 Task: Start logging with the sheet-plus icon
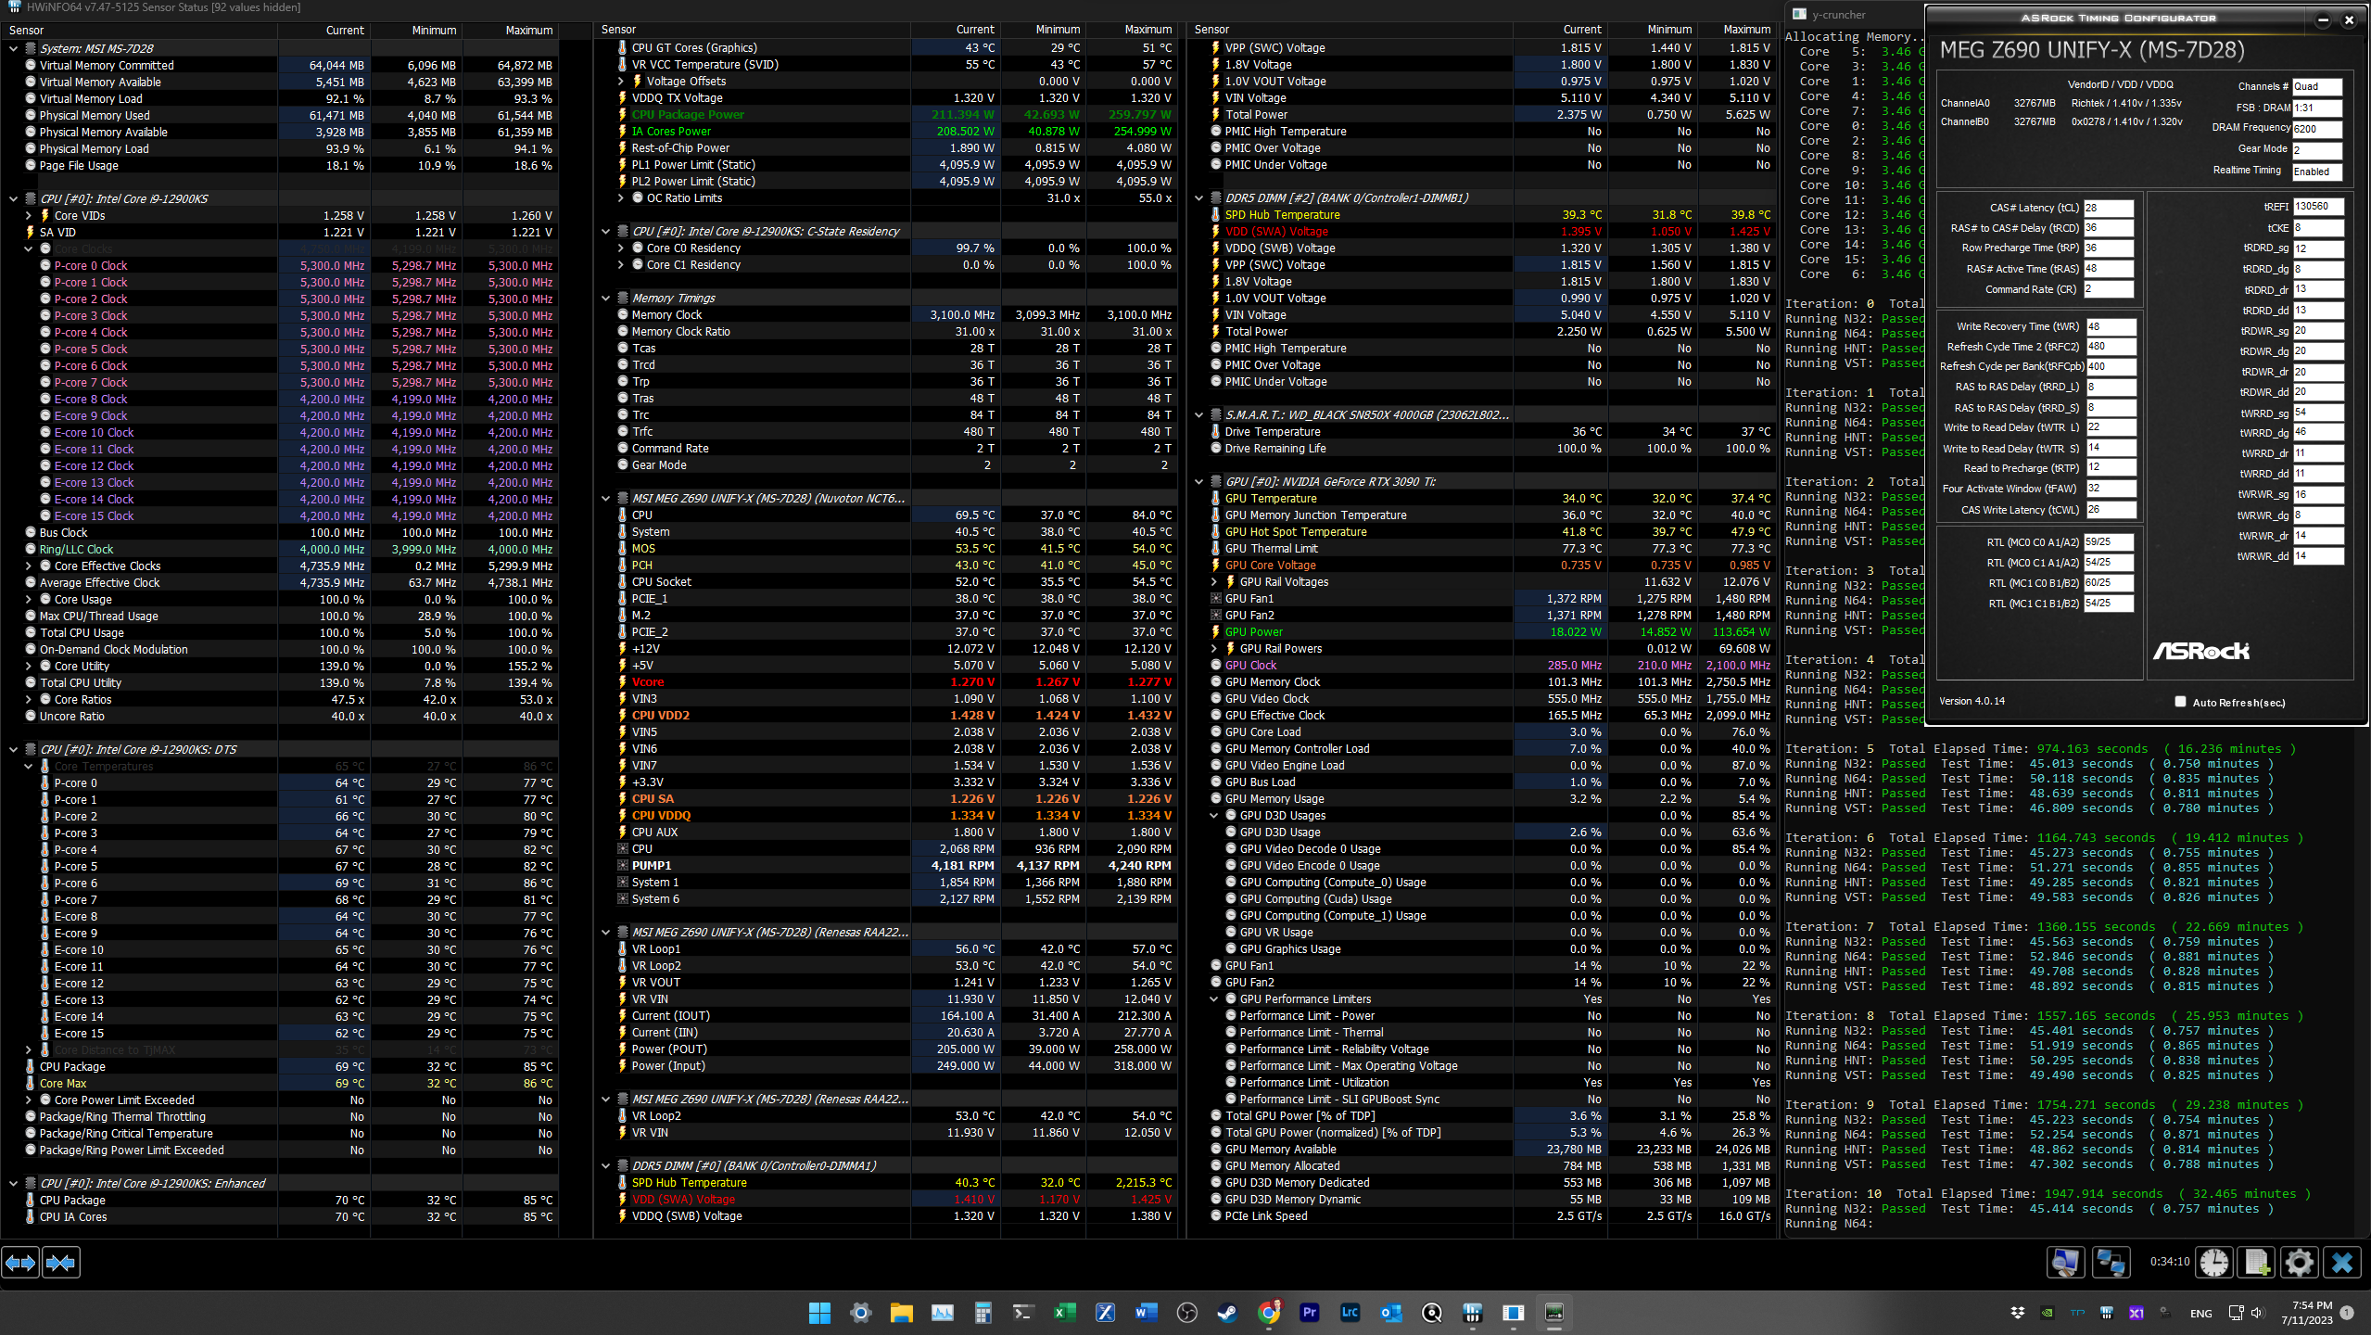[x=2257, y=1263]
